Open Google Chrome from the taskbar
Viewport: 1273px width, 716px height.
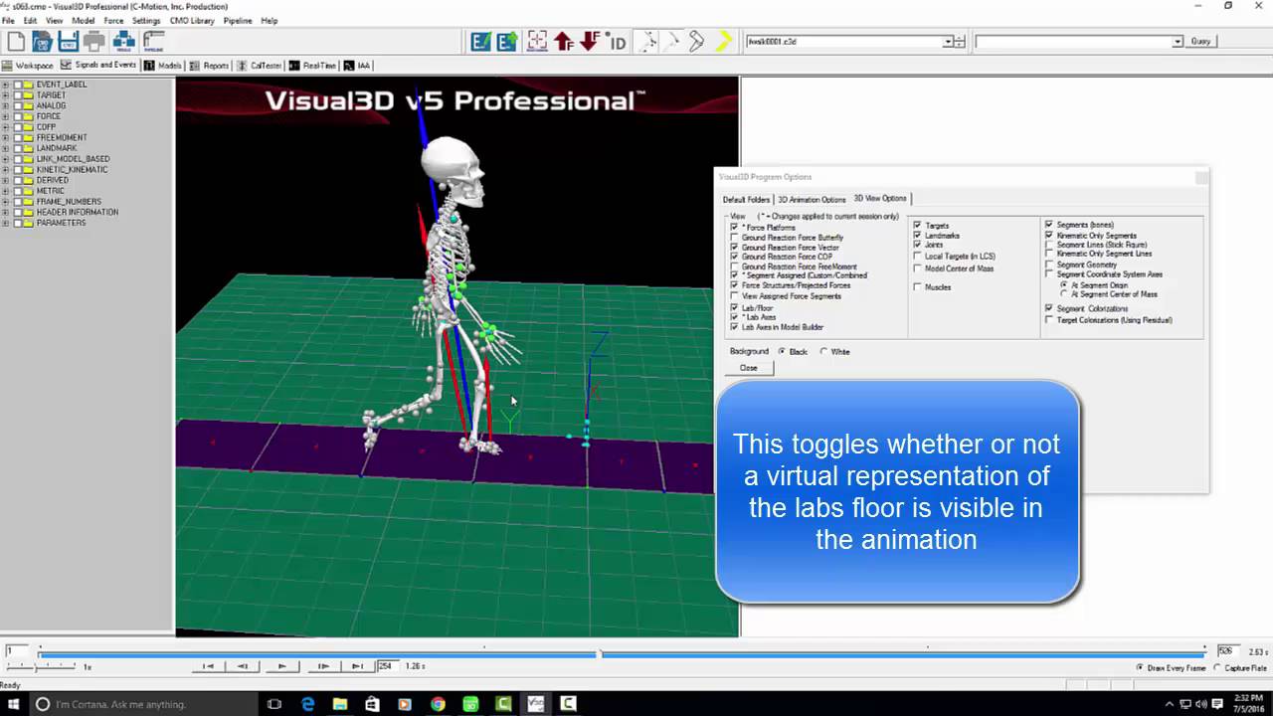point(438,704)
